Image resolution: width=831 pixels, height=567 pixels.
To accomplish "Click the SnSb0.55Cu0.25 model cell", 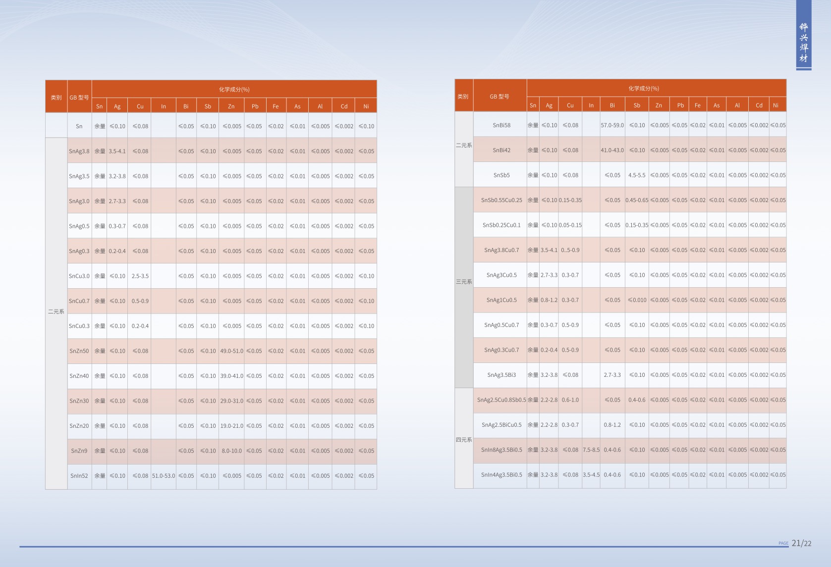I will [x=501, y=200].
